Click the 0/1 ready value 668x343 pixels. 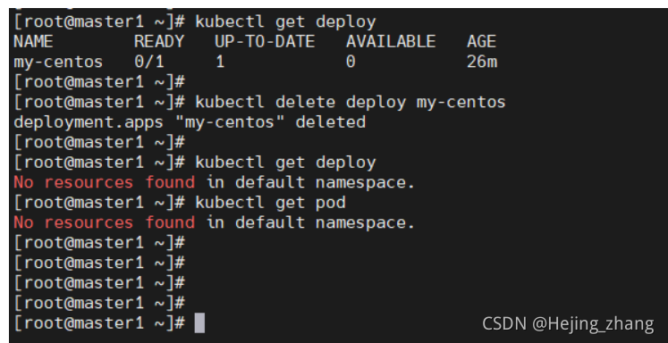[149, 63]
